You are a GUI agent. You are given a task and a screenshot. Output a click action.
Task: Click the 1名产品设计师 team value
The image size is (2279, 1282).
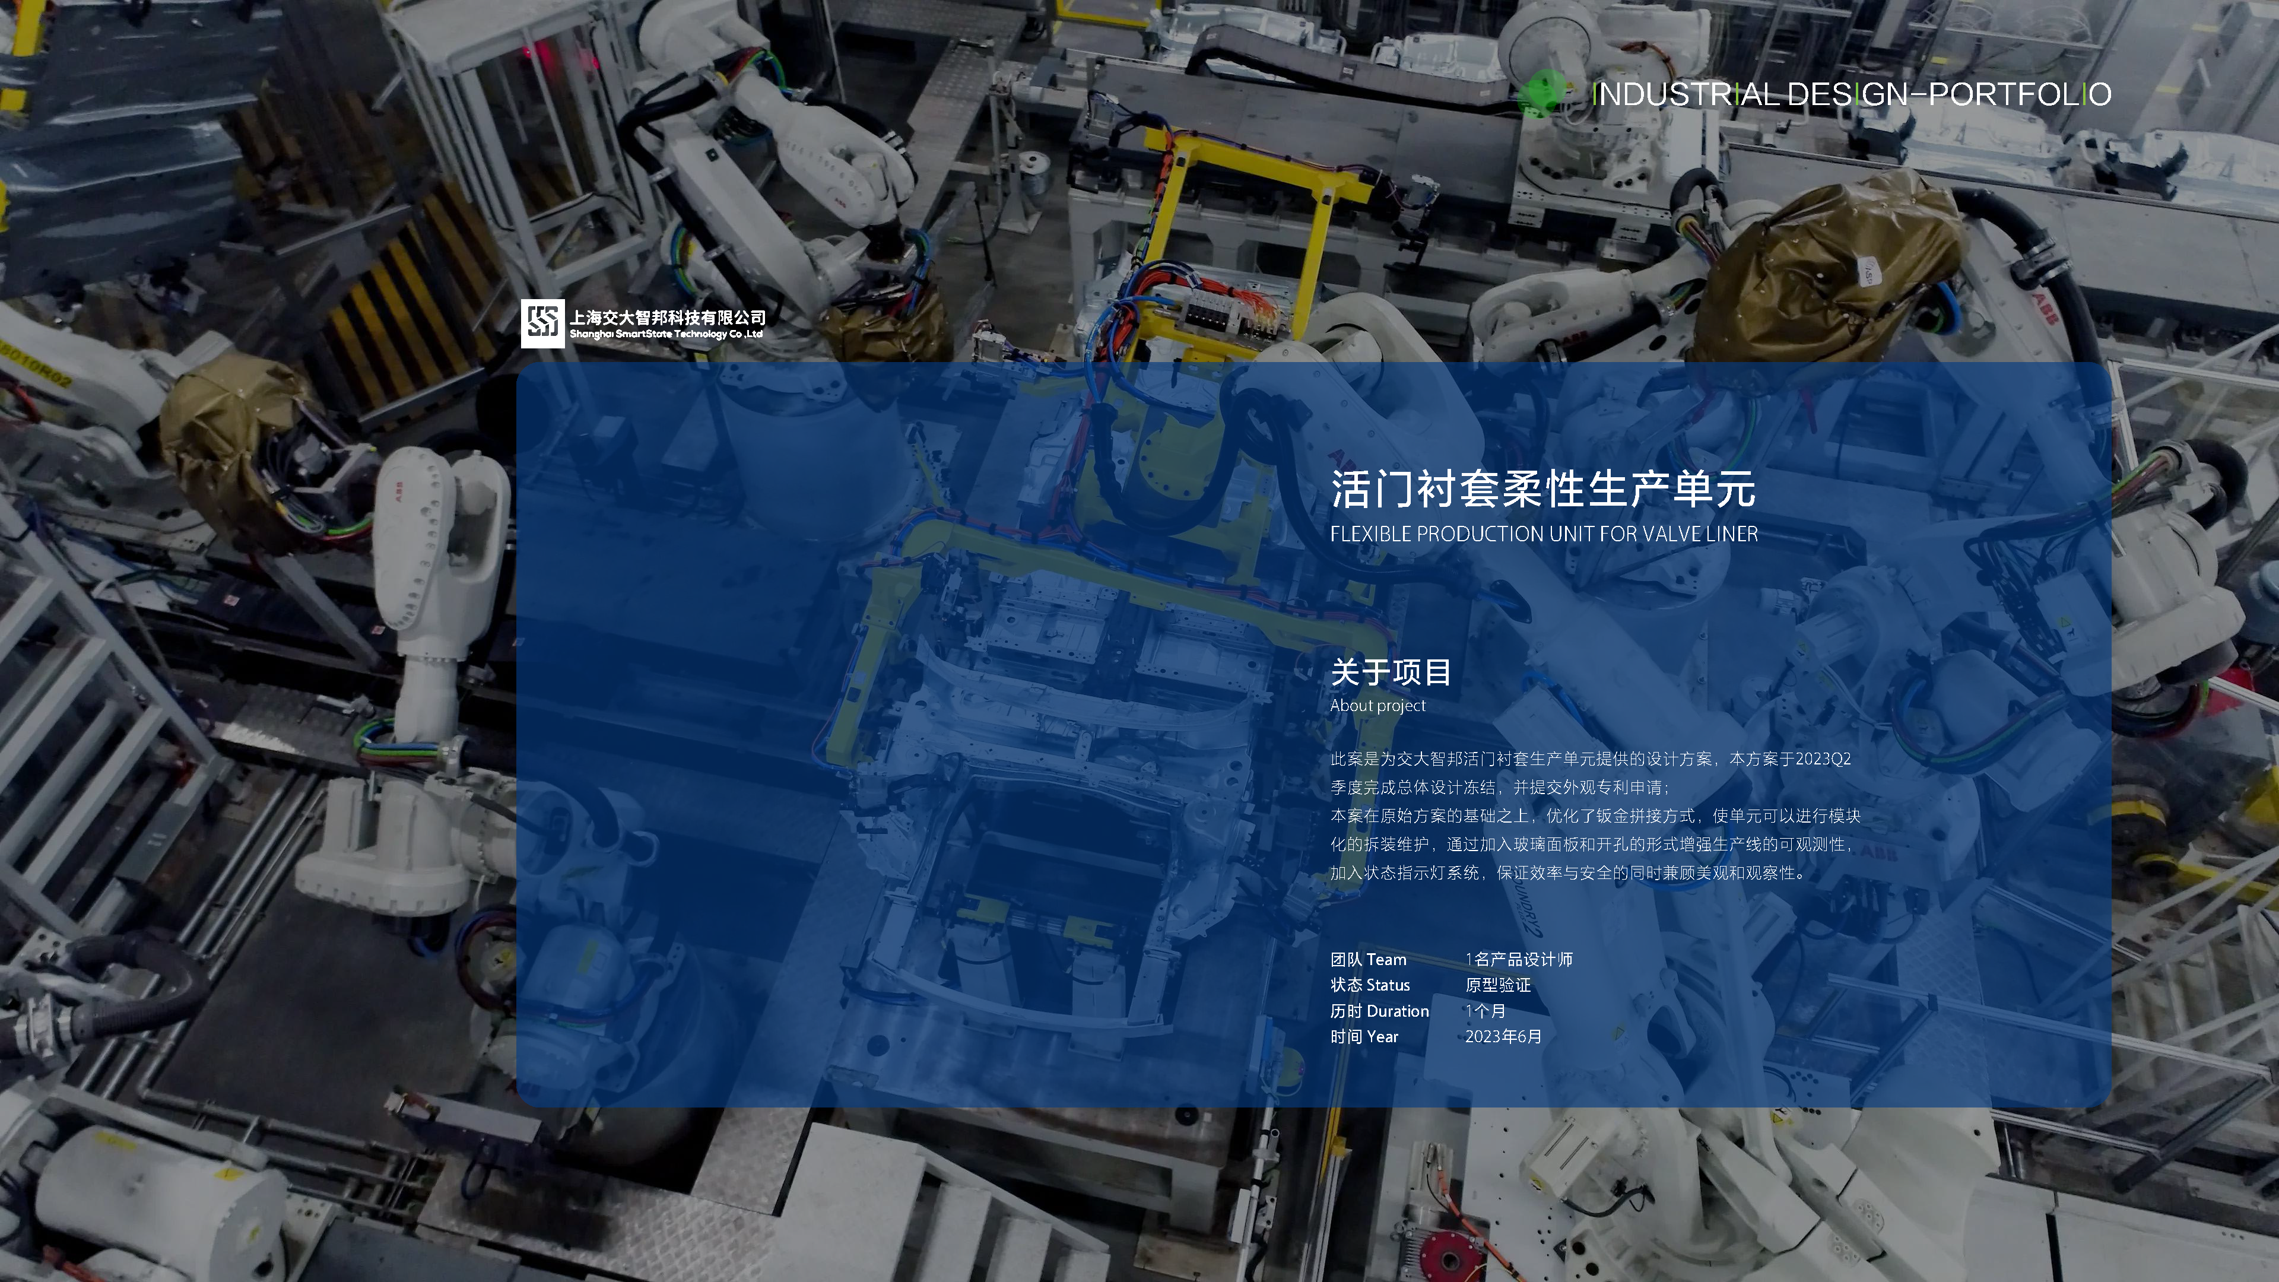(1521, 959)
